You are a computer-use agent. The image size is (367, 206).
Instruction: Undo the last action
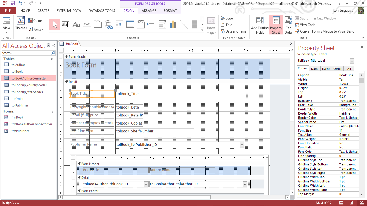pyautogui.click(x=20, y=3)
